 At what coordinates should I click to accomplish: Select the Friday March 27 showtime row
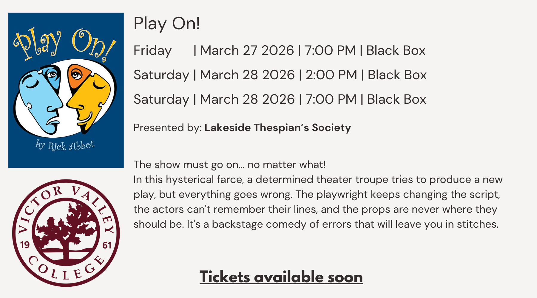[279, 50]
